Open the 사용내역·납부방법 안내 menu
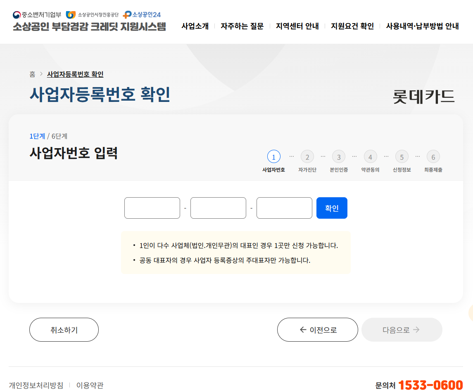This screenshot has width=473, height=392. click(x=422, y=26)
